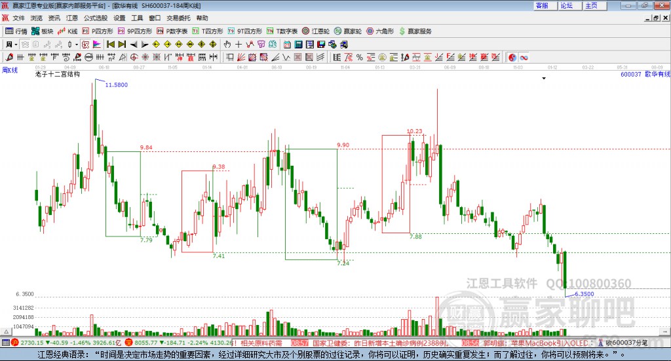Click the 主页 homepage button
Image resolution: width=671 pixels, height=361 pixels.
pos(594,5)
